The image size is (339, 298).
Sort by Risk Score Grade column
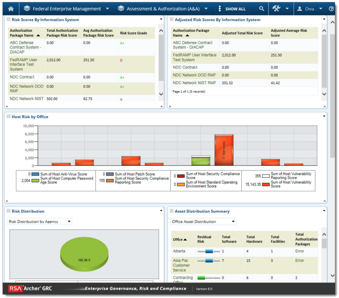[133, 33]
